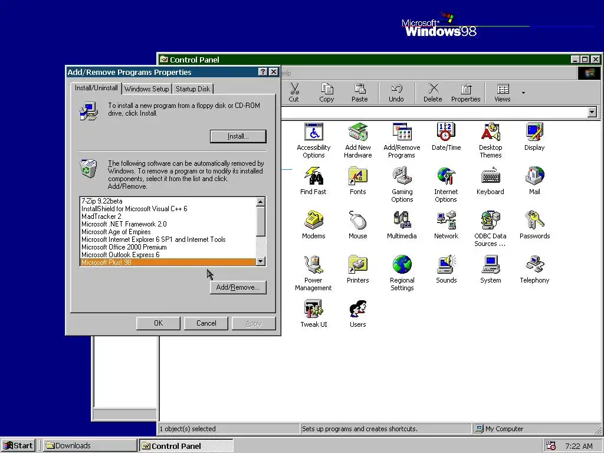604x453 pixels.
Task: Select Regional Settings icon
Action: click(402, 273)
